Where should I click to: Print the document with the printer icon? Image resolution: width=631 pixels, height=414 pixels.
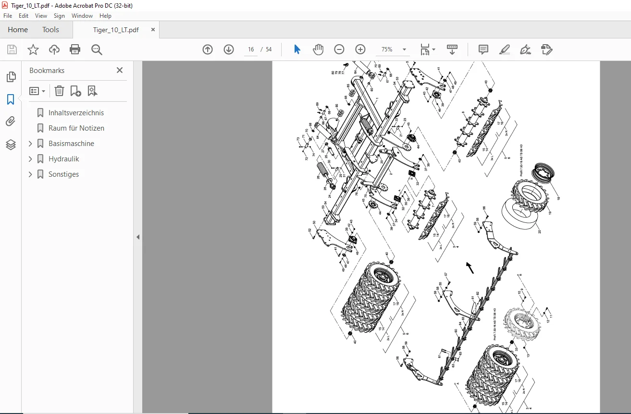[x=75, y=49]
